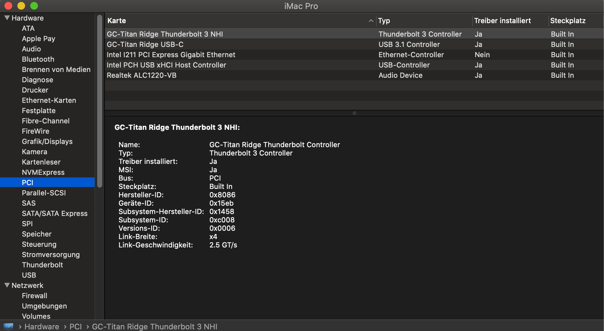The height and width of the screenshot is (331, 604).
Task: Click the USB 3.1 Controller type cell
Action: (x=409, y=44)
